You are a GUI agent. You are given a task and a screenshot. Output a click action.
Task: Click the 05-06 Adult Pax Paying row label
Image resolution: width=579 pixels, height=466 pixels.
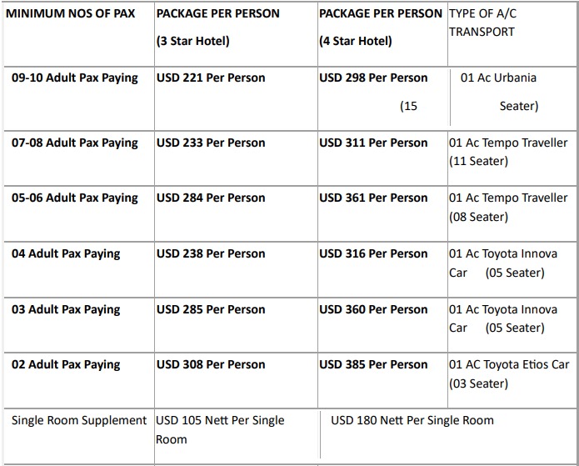tap(75, 198)
